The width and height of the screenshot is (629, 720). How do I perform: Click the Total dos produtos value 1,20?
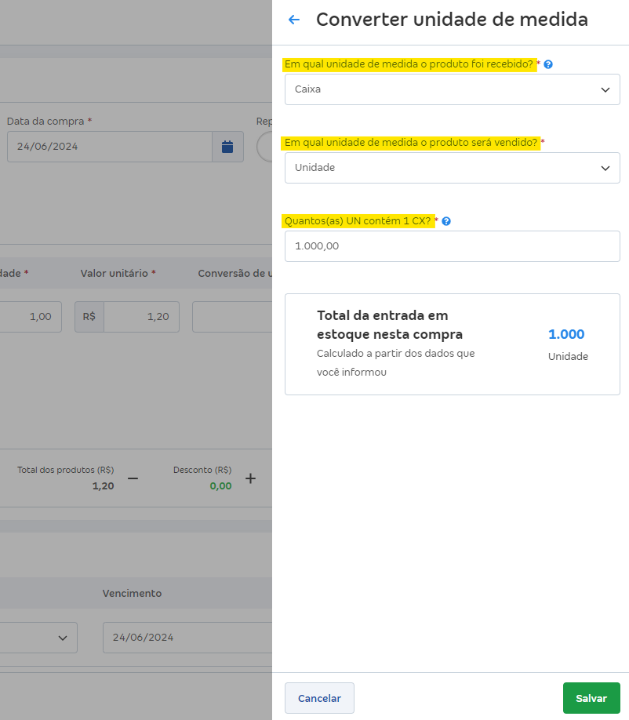coord(104,486)
